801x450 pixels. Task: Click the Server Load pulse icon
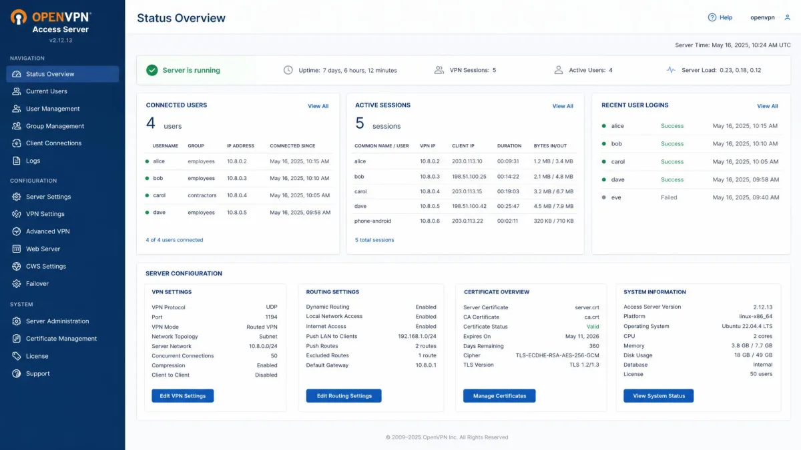(671, 70)
